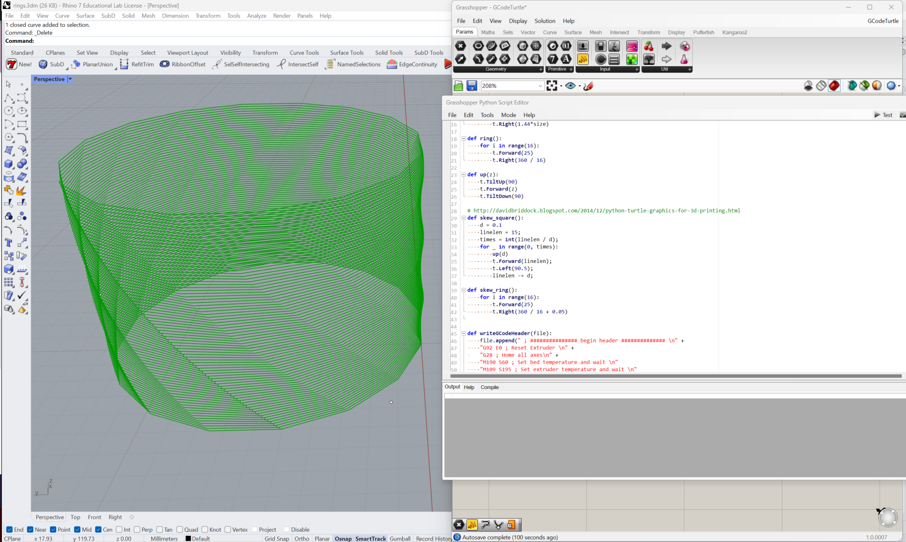The width and height of the screenshot is (906, 542).
Task: Open the zoom percentage dropdown
Action: (540, 86)
